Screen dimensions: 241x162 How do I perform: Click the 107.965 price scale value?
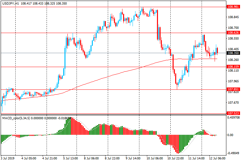[x=233, y=81]
